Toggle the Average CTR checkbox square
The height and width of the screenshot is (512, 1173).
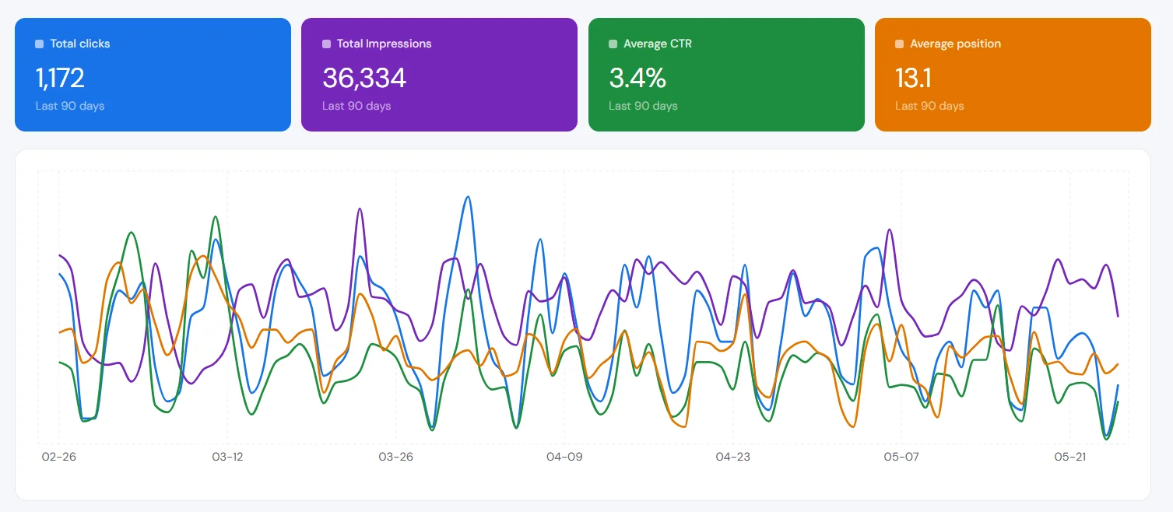[x=613, y=44]
